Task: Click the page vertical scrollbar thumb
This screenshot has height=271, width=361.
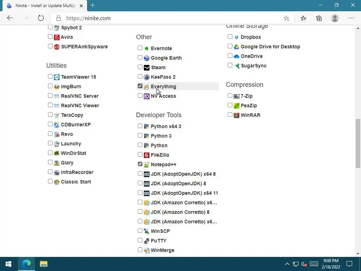Action: click(358, 143)
